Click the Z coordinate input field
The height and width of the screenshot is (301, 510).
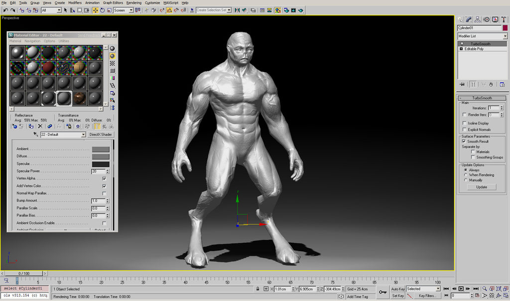tap(332, 289)
